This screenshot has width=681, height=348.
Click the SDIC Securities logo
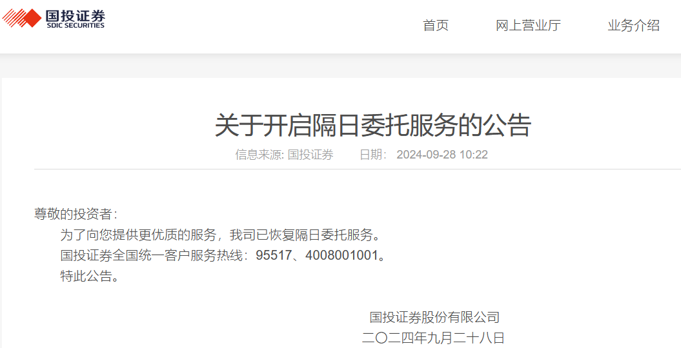pyautogui.click(x=54, y=19)
